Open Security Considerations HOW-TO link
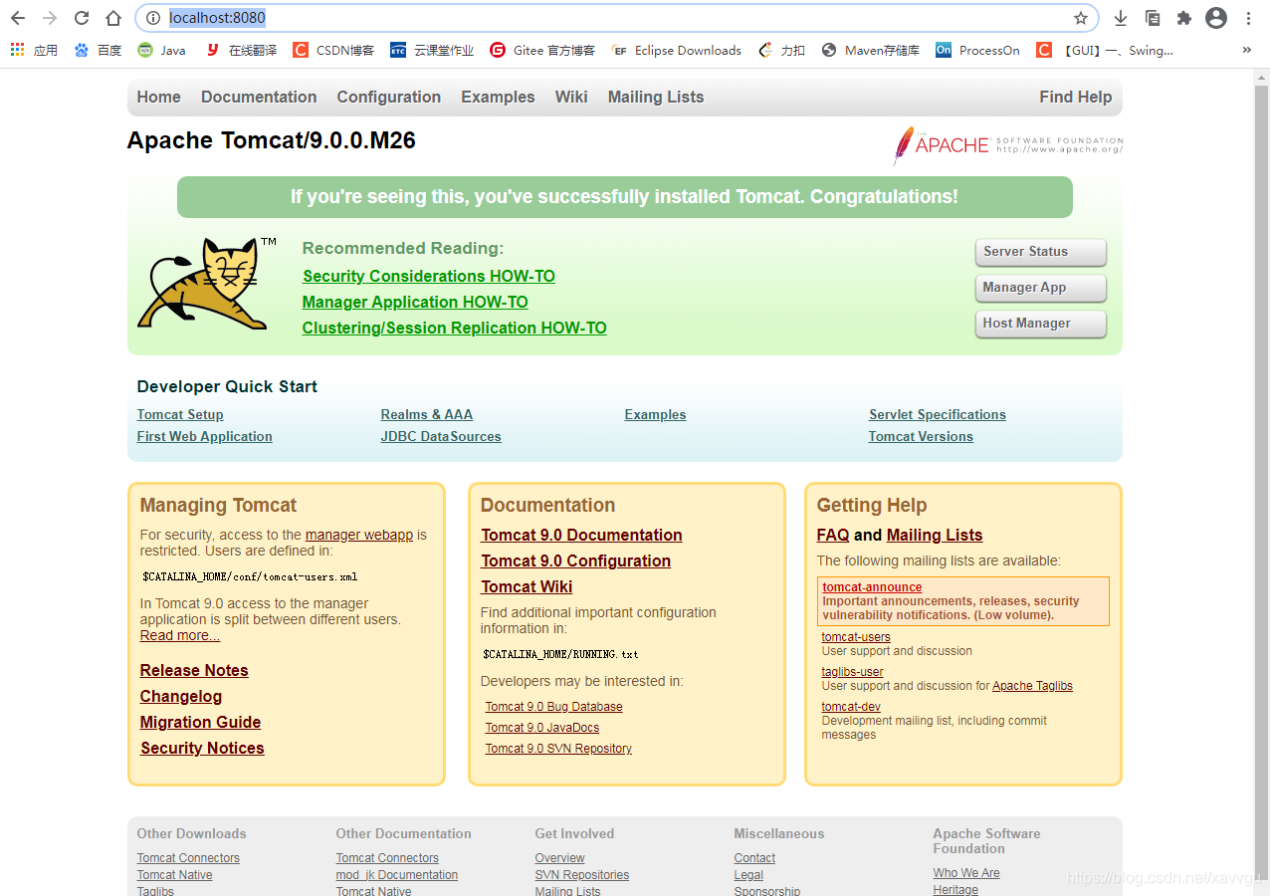Viewport: 1270px width, 896px height. coord(429,276)
